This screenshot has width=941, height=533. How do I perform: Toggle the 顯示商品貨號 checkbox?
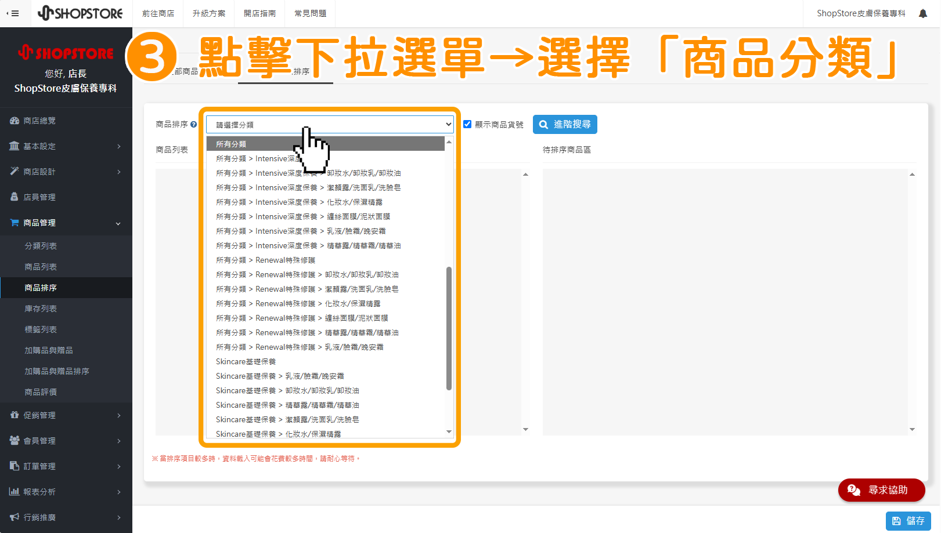coord(467,124)
